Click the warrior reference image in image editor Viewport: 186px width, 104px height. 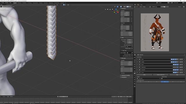point(155,32)
